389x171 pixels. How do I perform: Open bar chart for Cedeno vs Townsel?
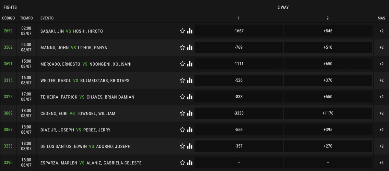pos(190,114)
